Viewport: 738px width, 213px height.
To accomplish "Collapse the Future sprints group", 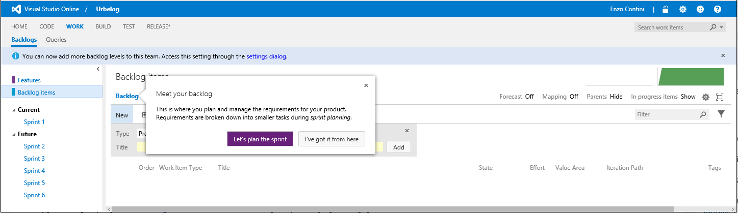I will click(x=14, y=134).
